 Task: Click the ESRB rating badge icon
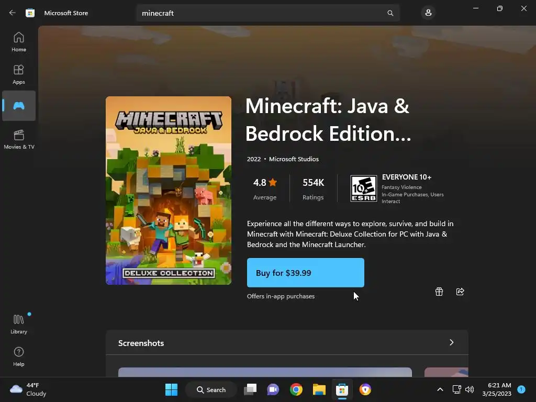coord(363,188)
